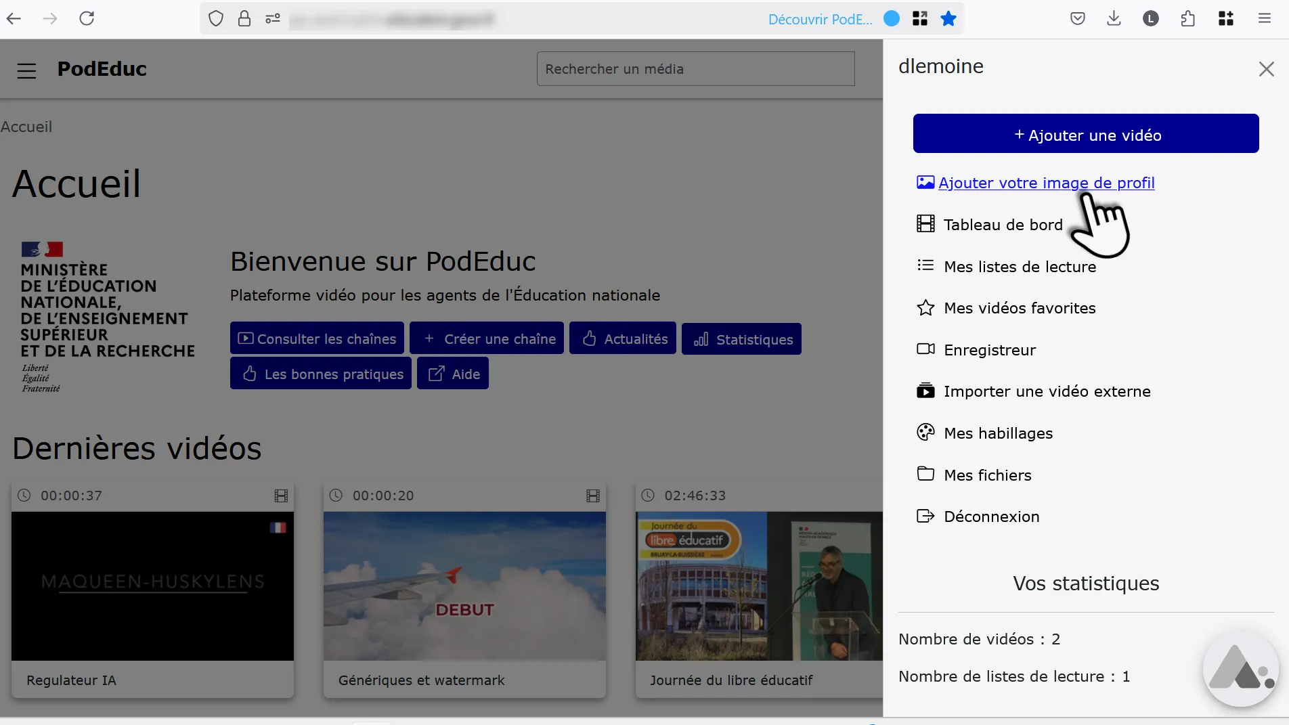Open the Génériques et watermark video thumbnail
The width and height of the screenshot is (1289, 725).
[x=464, y=586]
